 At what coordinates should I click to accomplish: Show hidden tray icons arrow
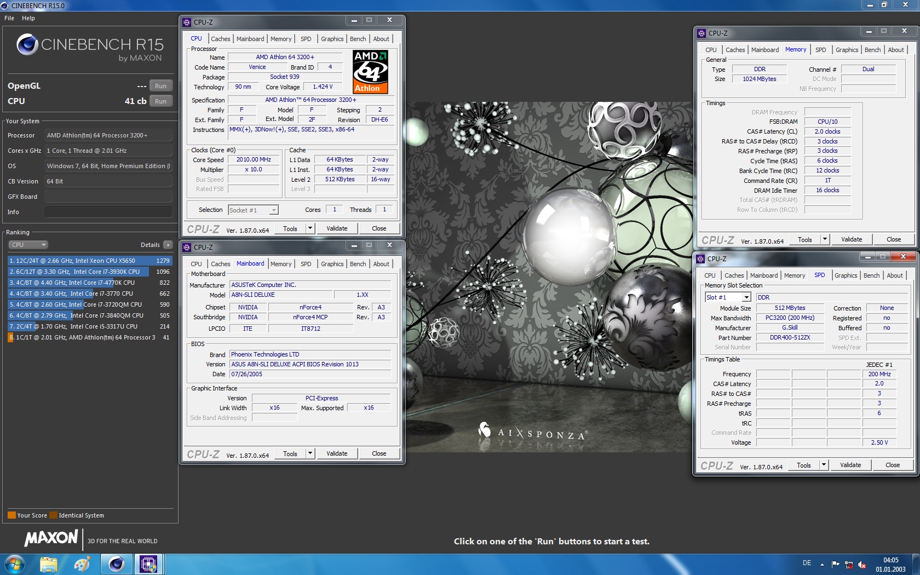pos(822,564)
